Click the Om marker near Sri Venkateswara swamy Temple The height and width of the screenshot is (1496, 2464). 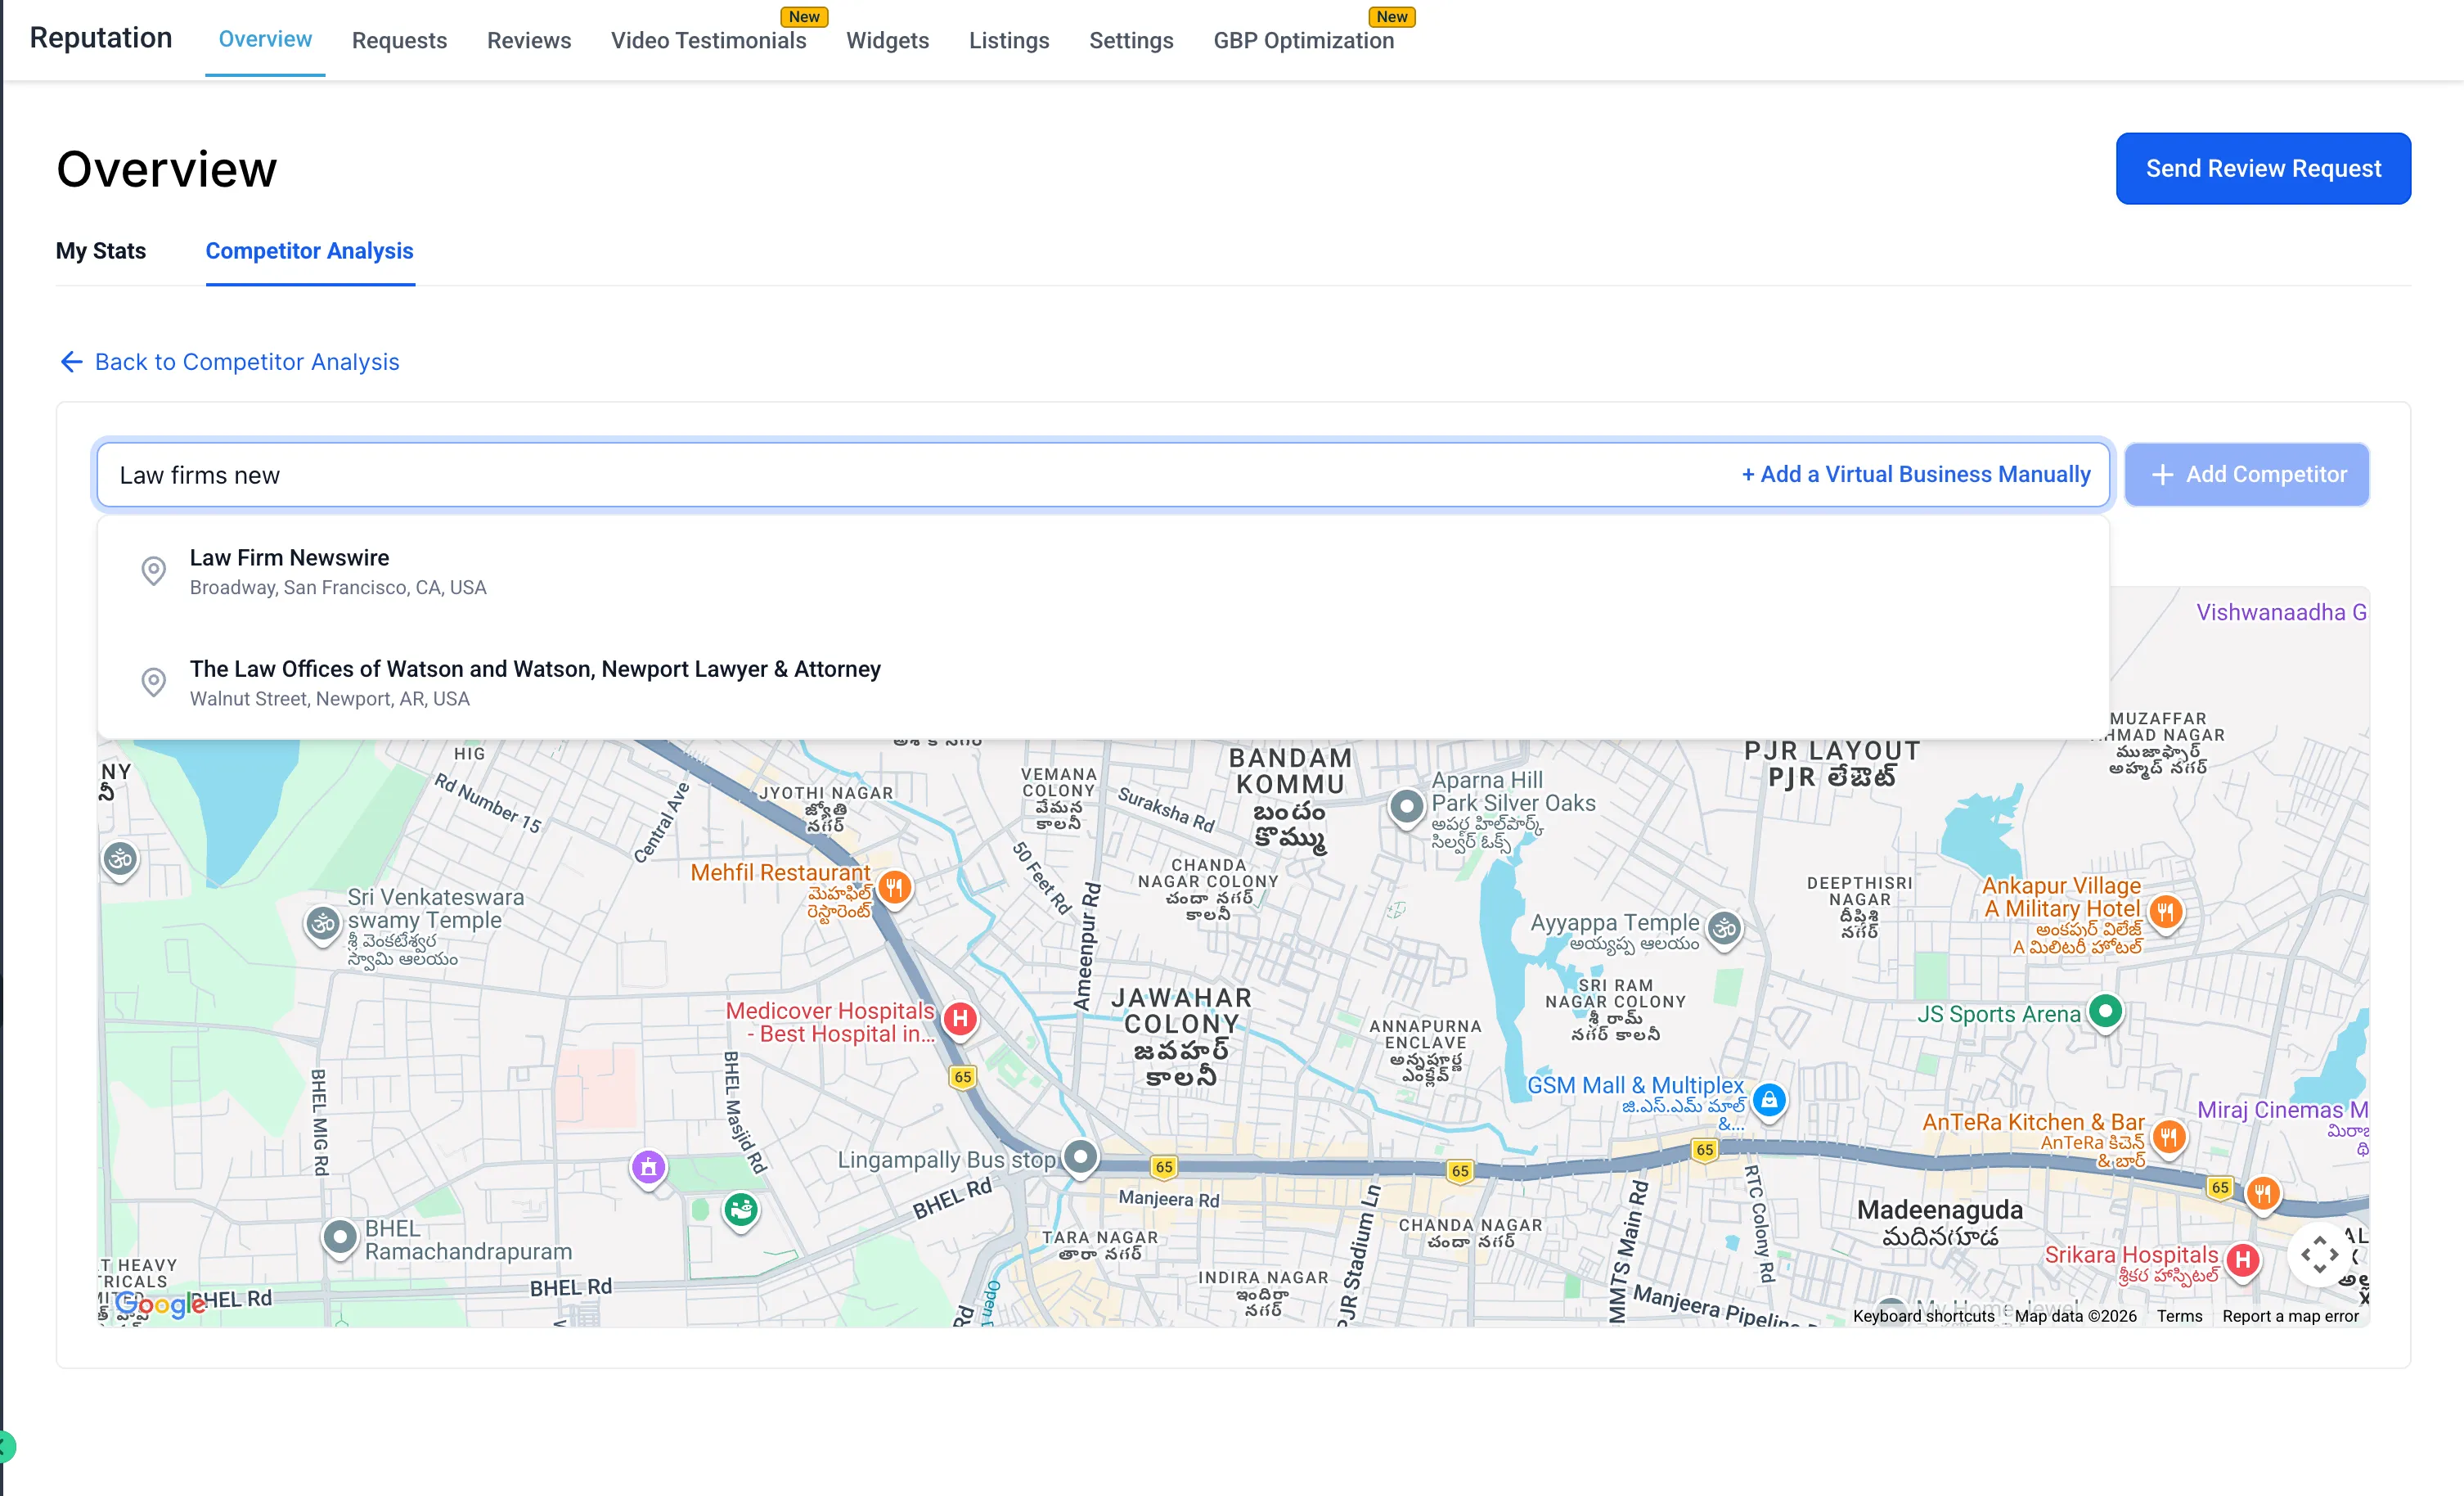324,924
